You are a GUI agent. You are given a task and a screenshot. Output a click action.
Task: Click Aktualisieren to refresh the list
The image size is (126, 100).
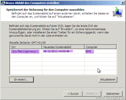click(108, 80)
